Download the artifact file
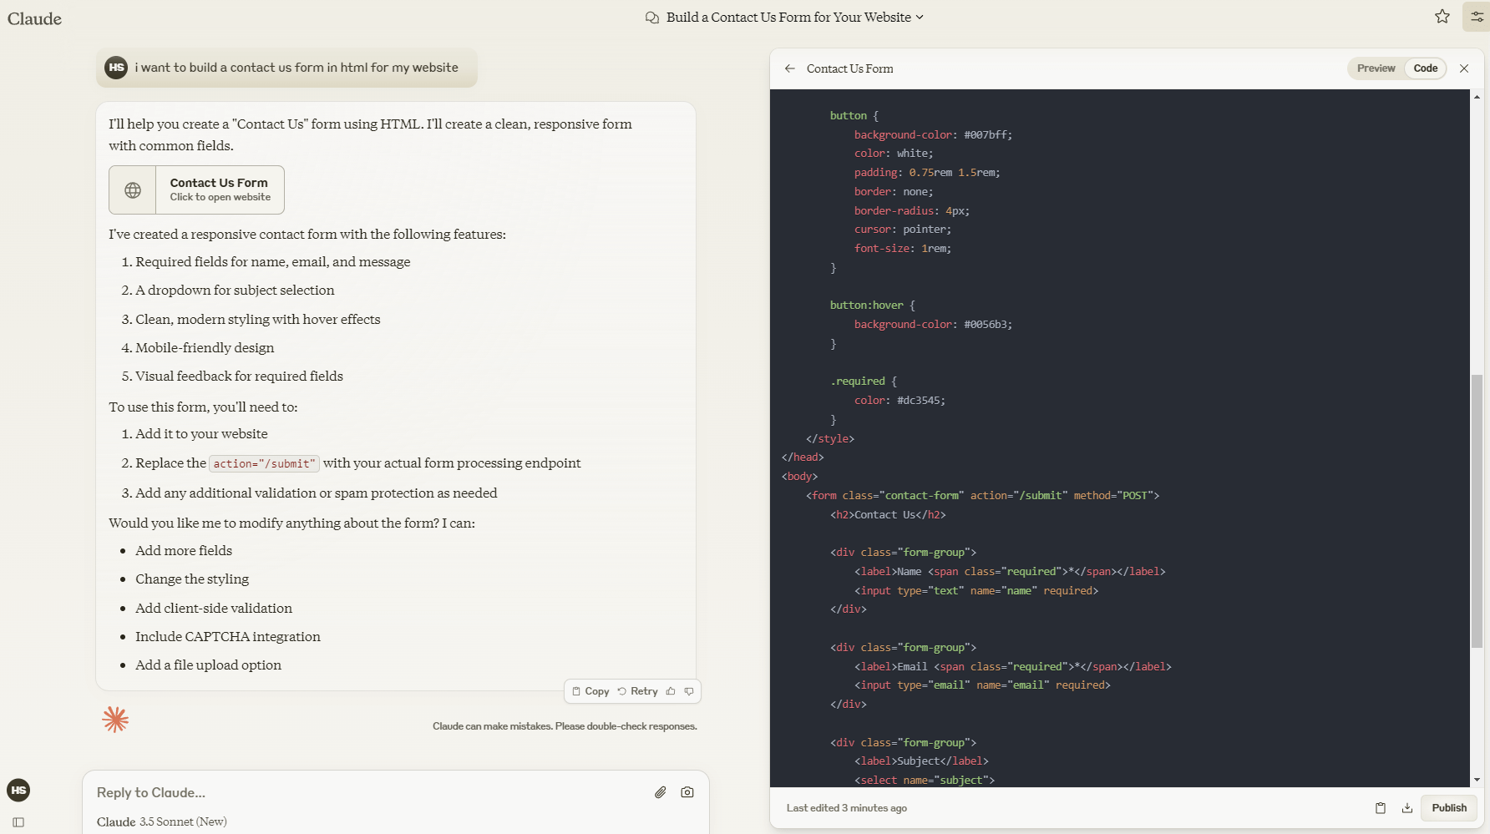The image size is (1490, 834). point(1407,808)
